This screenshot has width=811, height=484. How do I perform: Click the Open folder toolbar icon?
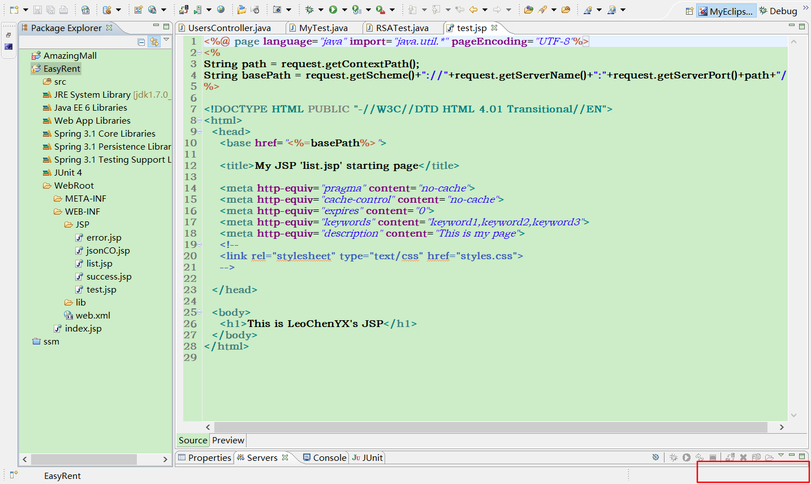pos(241,10)
